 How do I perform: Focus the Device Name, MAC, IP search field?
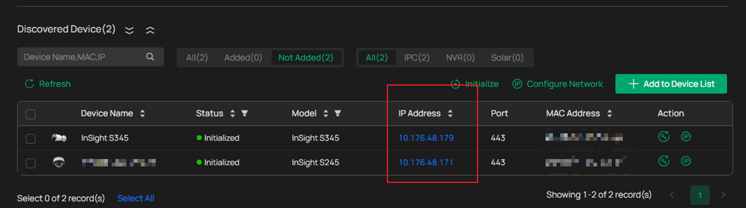(91, 57)
